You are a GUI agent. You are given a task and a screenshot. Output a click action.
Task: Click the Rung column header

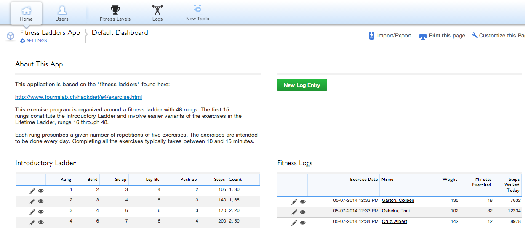(x=66, y=179)
